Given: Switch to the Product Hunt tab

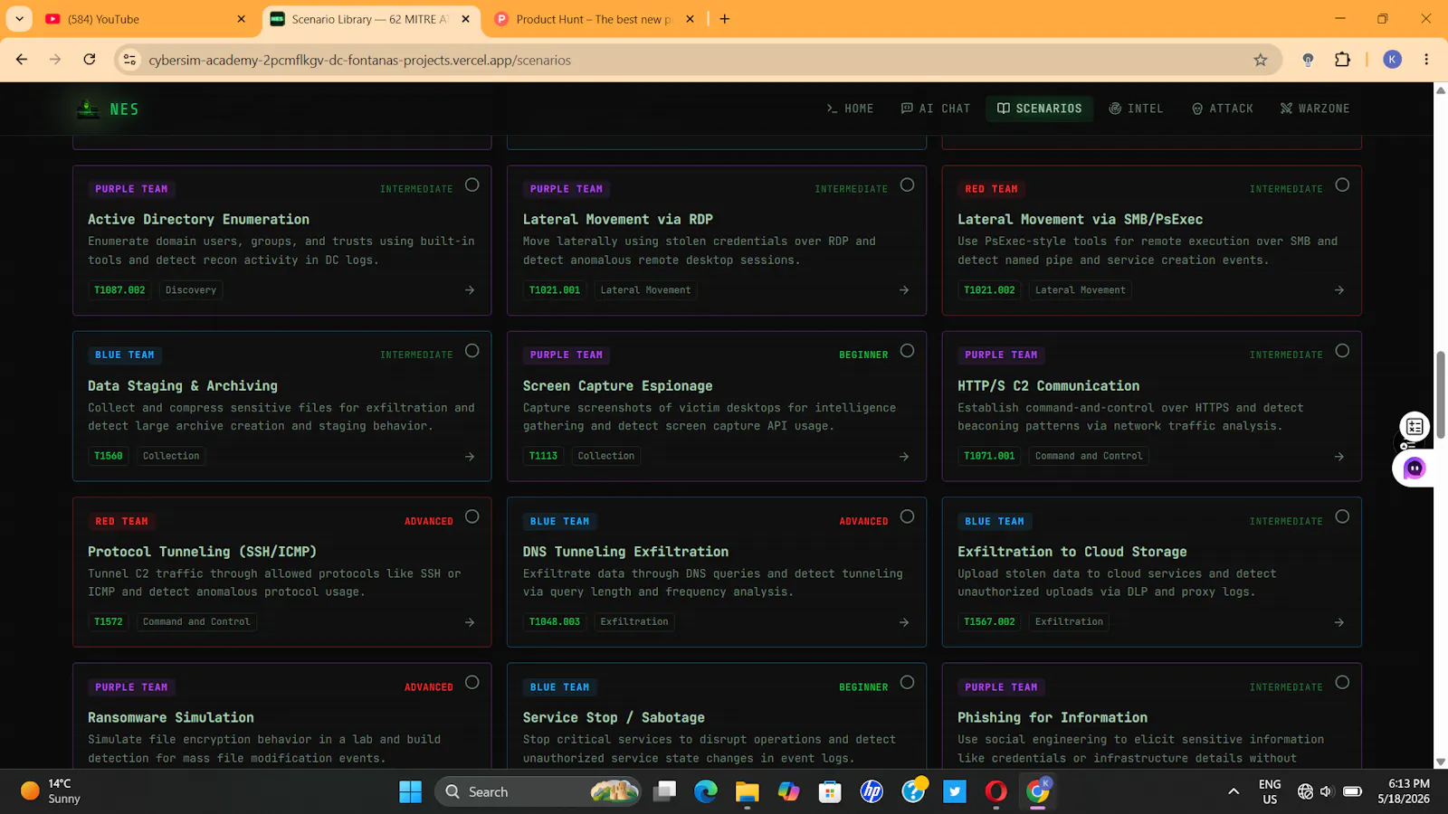Looking at the screenshot, I should pyautogui.click(x=593, y=19).
